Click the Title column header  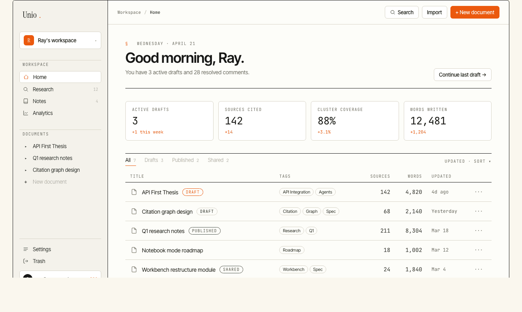click(137, 176)
